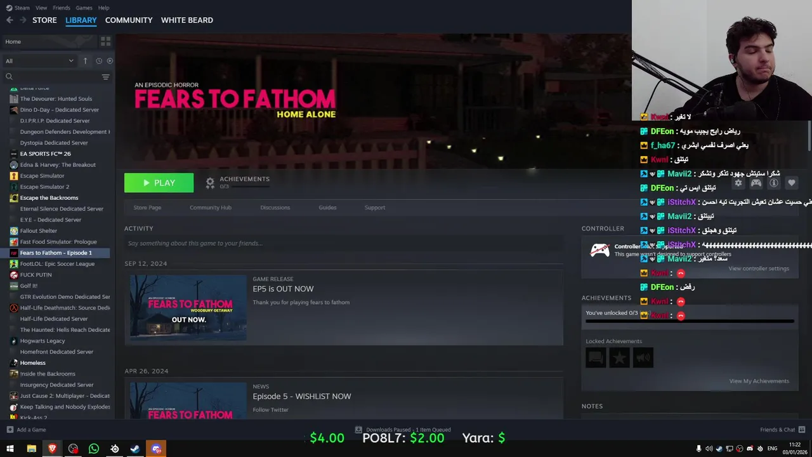
Task: Select Fears to Fathom - Episode 1 in list
Action: click(x=56, y=253)
